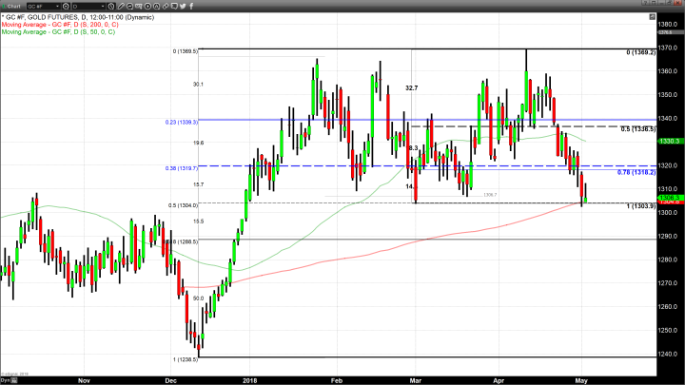Open the GC #F symbol dropdown arrow
This screenshot has height=385, width=685.
click(58, 7)
